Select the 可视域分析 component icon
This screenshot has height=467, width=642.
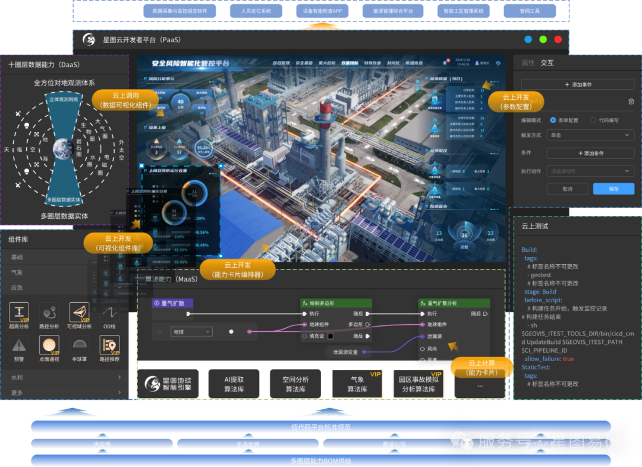point(79,312)
